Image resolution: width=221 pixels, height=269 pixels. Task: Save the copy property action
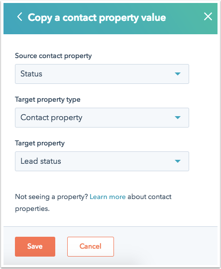click(35, 247)
